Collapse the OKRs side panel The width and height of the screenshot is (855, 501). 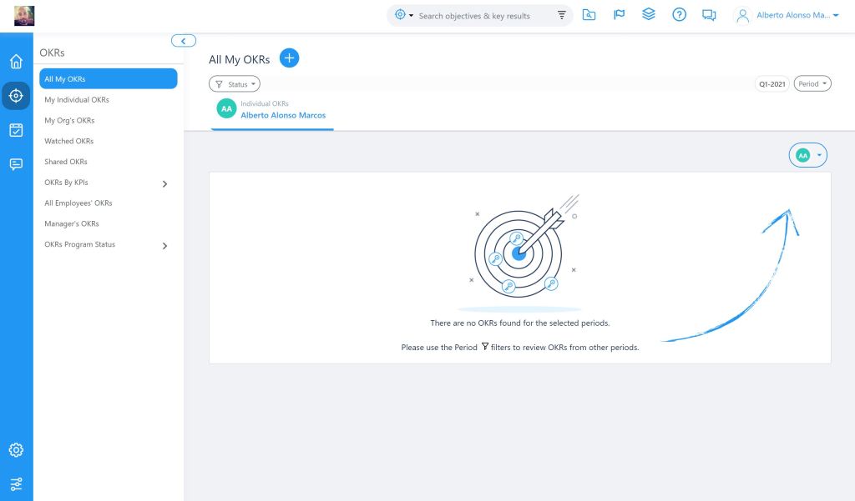pyautogui.click(x=183, y=41)
